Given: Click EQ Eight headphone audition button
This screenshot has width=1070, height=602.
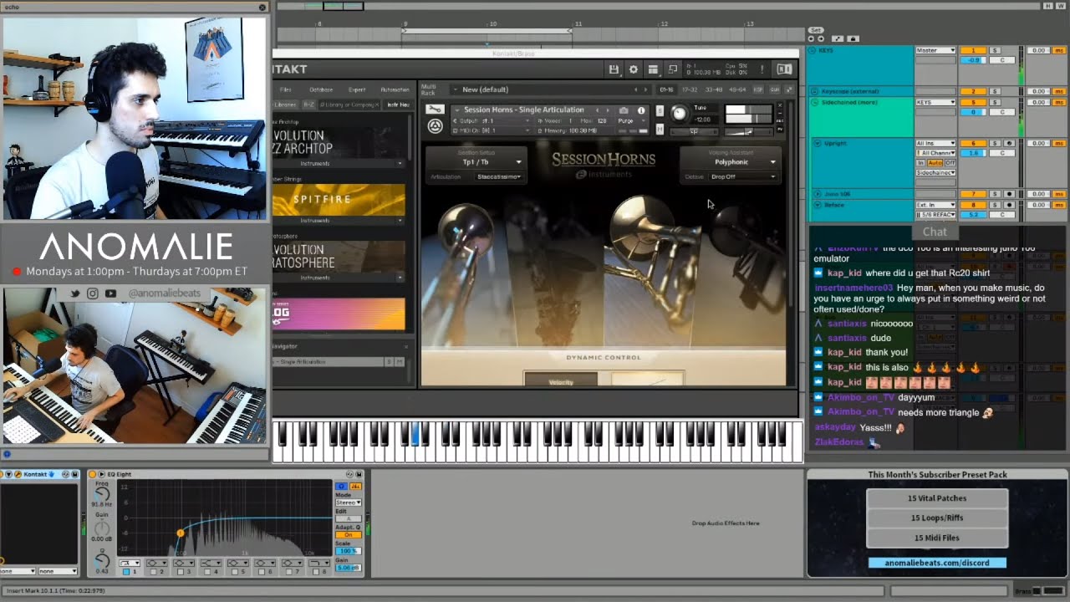Looking at the screenshot, I should [341, 486].
